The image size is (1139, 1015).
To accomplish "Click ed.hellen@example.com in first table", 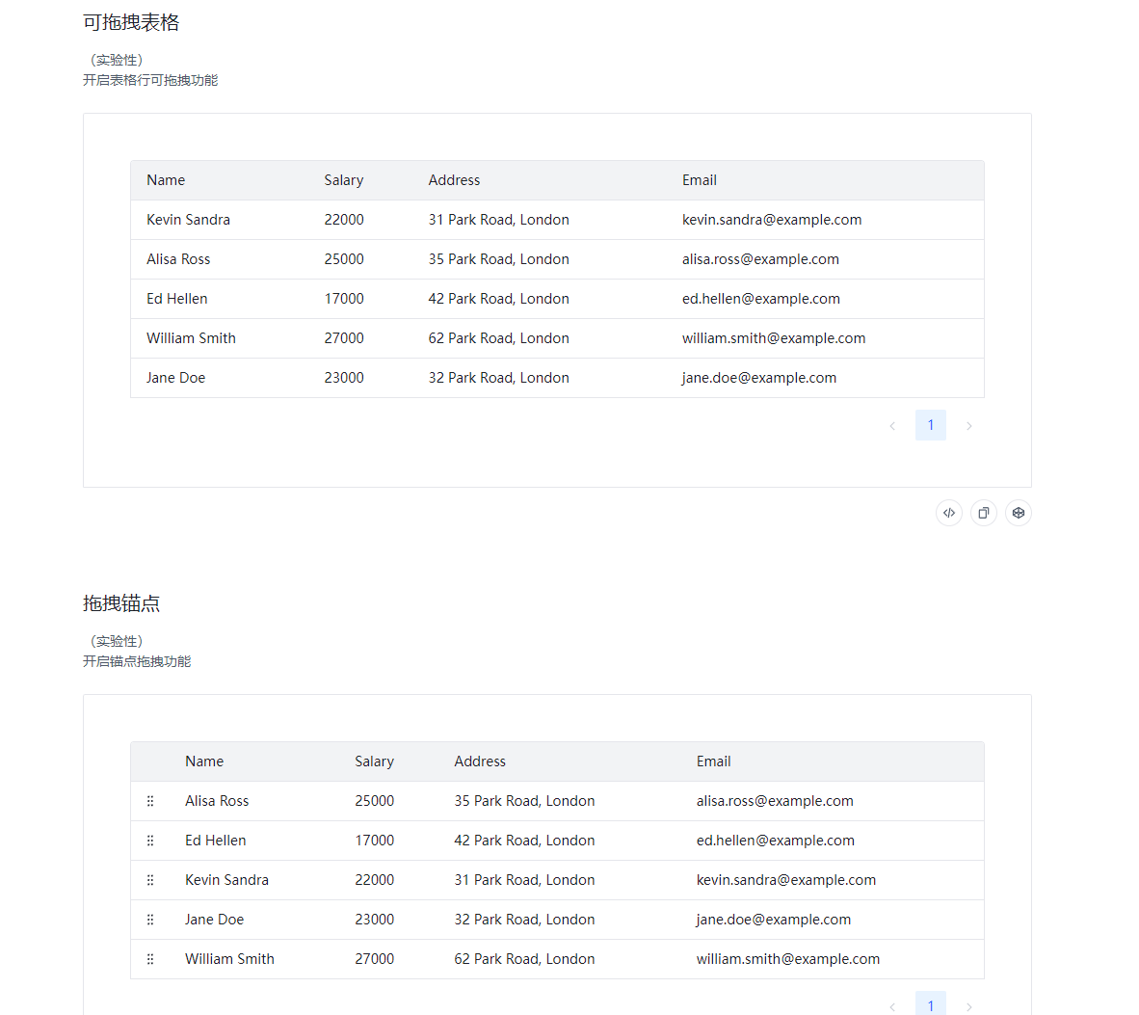I will tap(761, 299).
